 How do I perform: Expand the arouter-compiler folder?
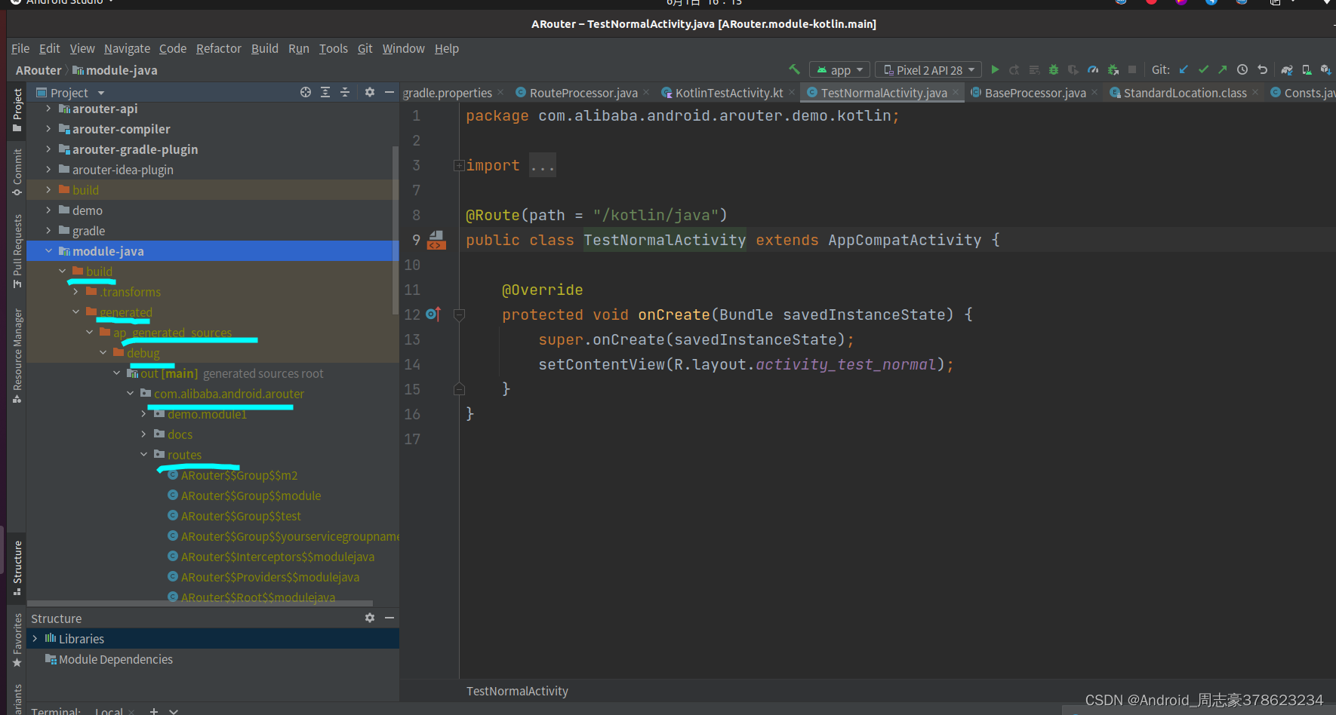pyautogui.click(x=48, y=129)
